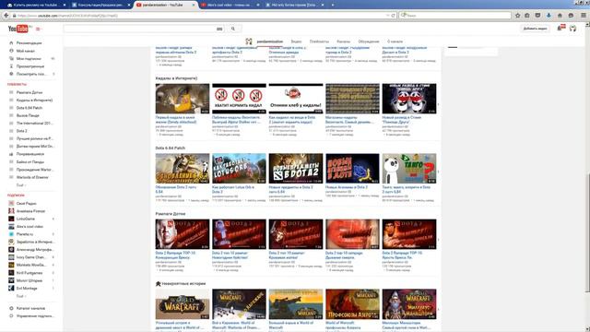The height and width of the screenshot is (332, 590).
Task: Click the Невероятные истории section heading
Action: coord(183,283)
